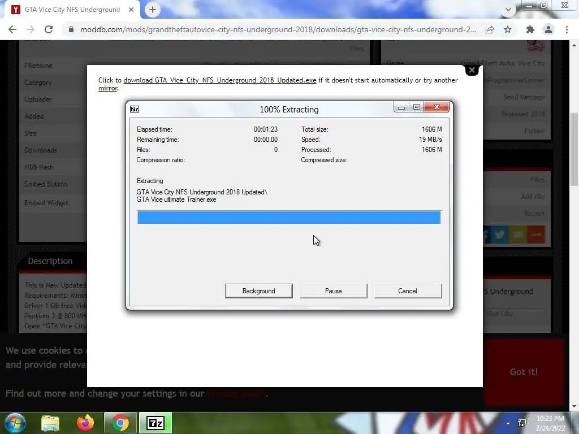Screen dimensions: 579x434
Task: Click the page vertical scrollbar
Action: pyautogui.click(x=574, y=149)
